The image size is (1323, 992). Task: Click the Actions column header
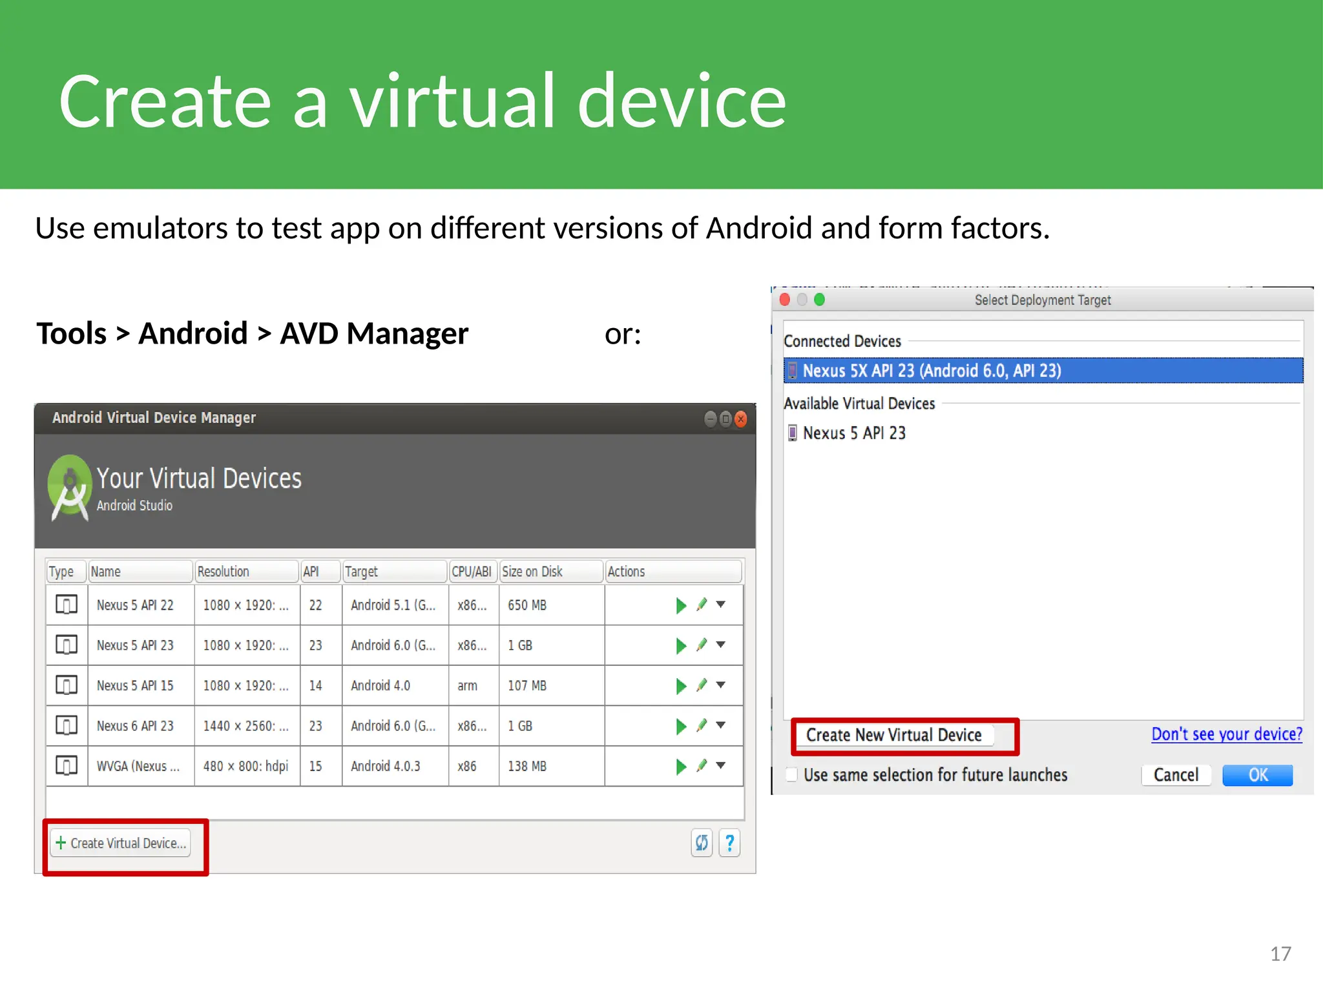coord(673,572)
